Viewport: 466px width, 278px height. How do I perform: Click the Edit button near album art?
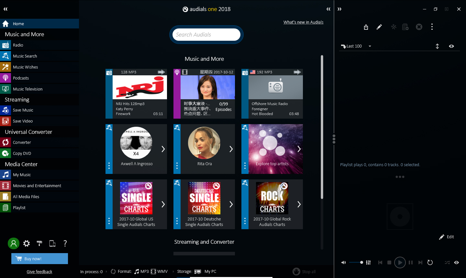coord(447,237)
